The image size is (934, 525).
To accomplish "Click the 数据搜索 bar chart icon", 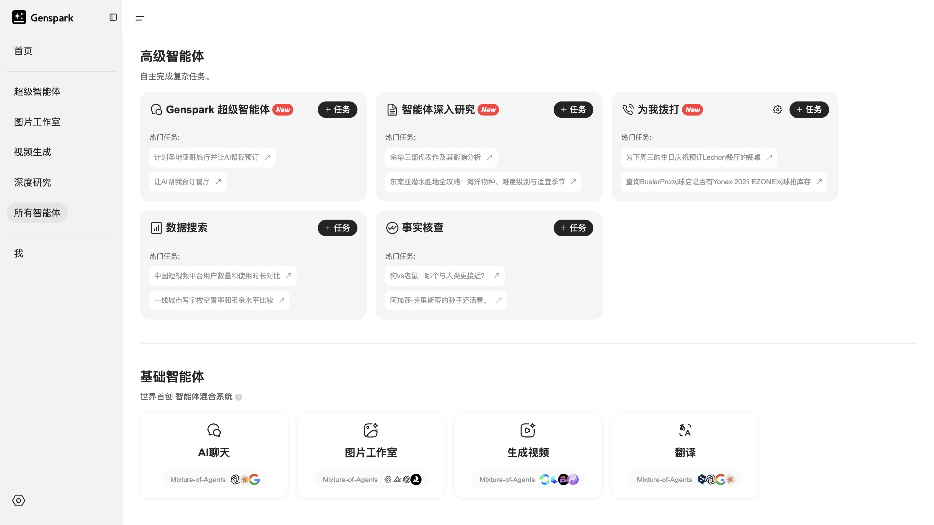I will (x=156, y=228).
